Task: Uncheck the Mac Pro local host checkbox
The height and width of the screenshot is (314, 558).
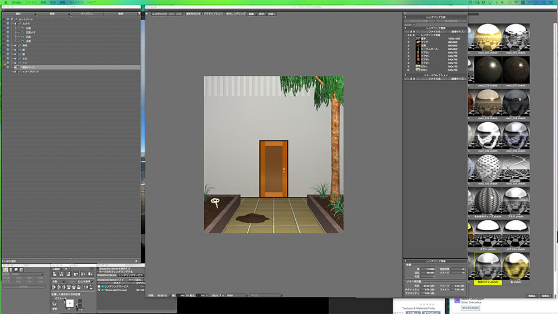Action: click(99, 290)
